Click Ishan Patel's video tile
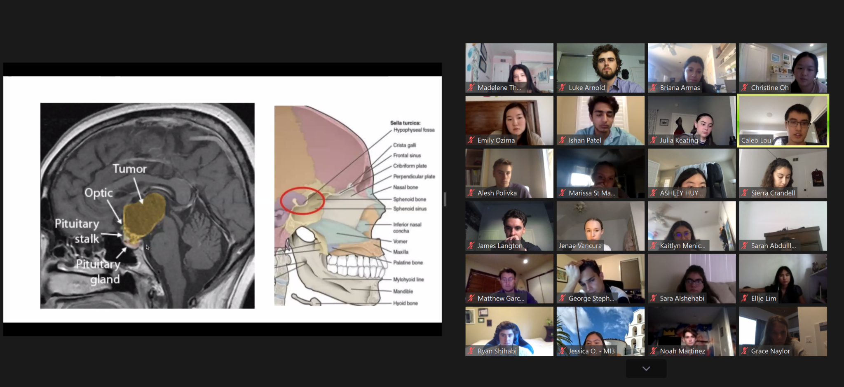Image resolution: width=844 pixels, height=387 pixels. (x=600, y=121)
